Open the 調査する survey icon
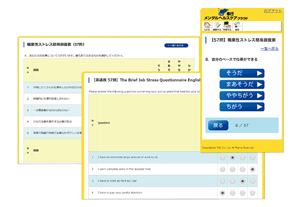 217,26
